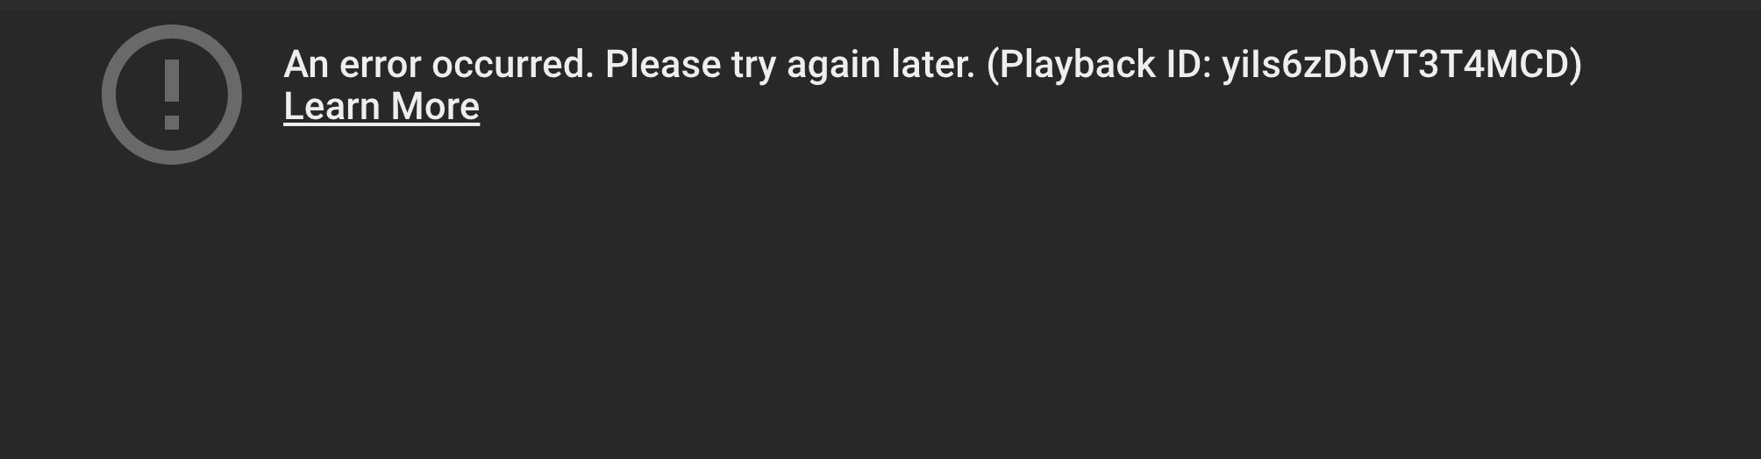Open the Learn More link

click(x=381, y=107)
